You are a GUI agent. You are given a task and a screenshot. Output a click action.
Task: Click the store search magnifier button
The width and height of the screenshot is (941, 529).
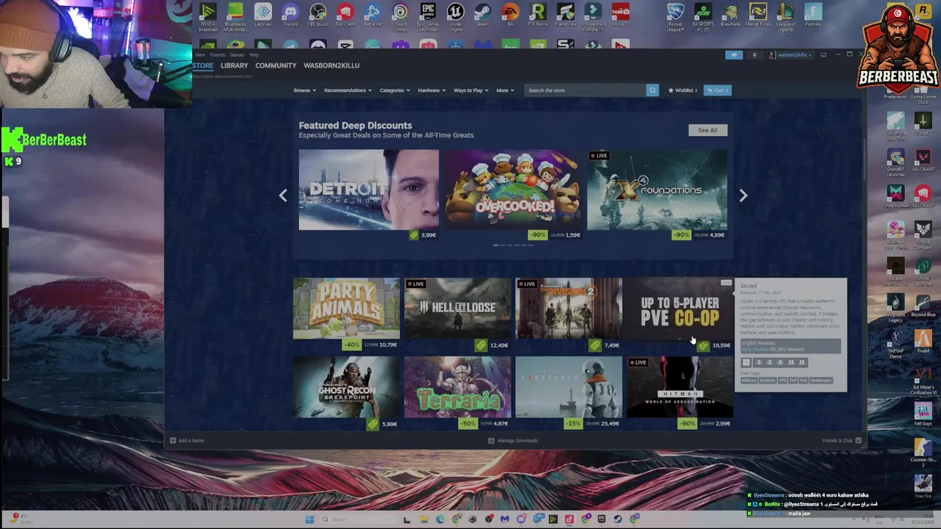point(652,90)
